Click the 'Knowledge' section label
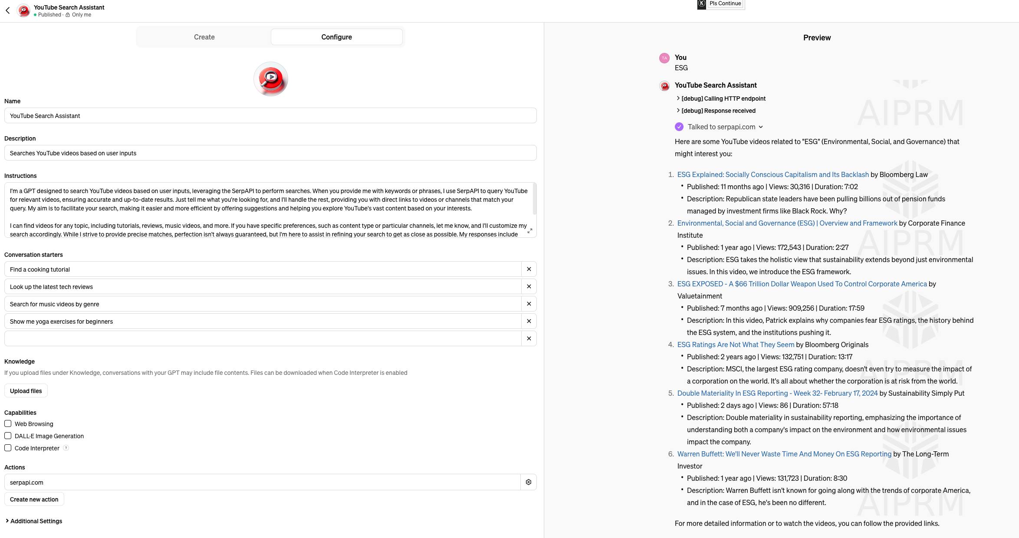Viewport: 1019px width, 538px height. pos(20,361)
